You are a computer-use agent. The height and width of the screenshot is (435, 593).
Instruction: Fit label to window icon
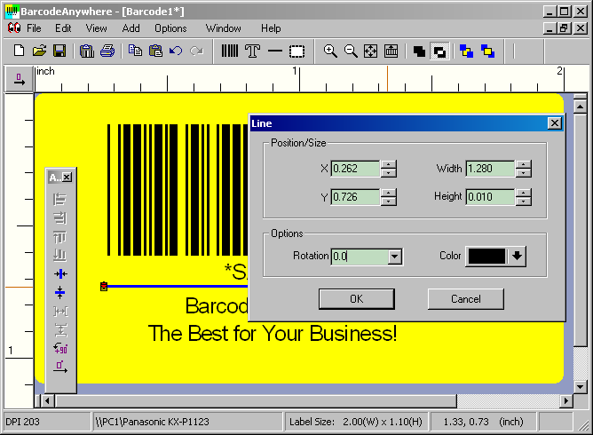click(371, 51)
